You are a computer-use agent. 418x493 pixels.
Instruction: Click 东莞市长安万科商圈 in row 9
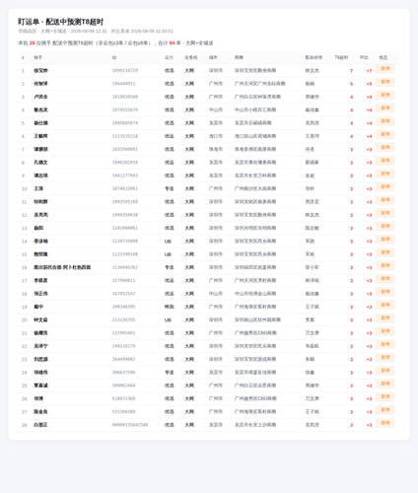click(x=255, y=176)
